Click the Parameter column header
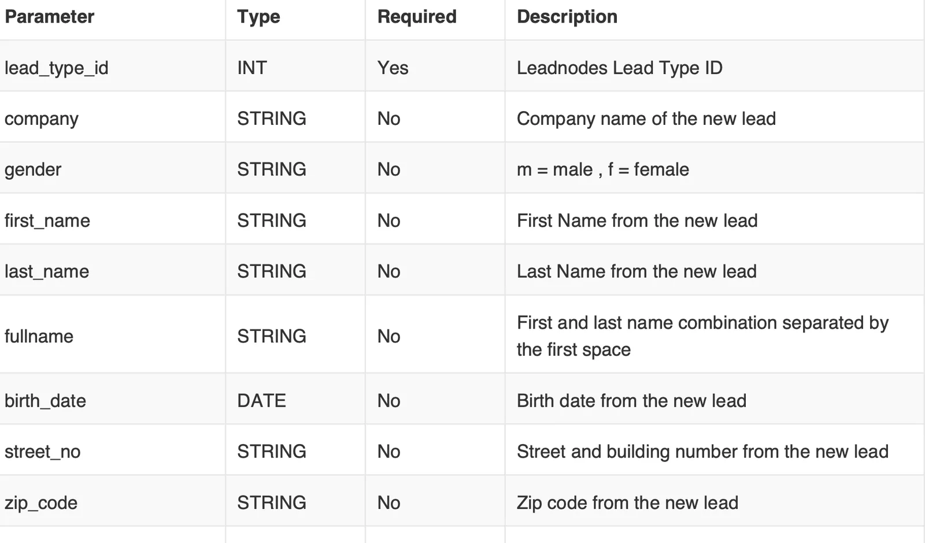 pyautogui.click(x=49, y=17)
